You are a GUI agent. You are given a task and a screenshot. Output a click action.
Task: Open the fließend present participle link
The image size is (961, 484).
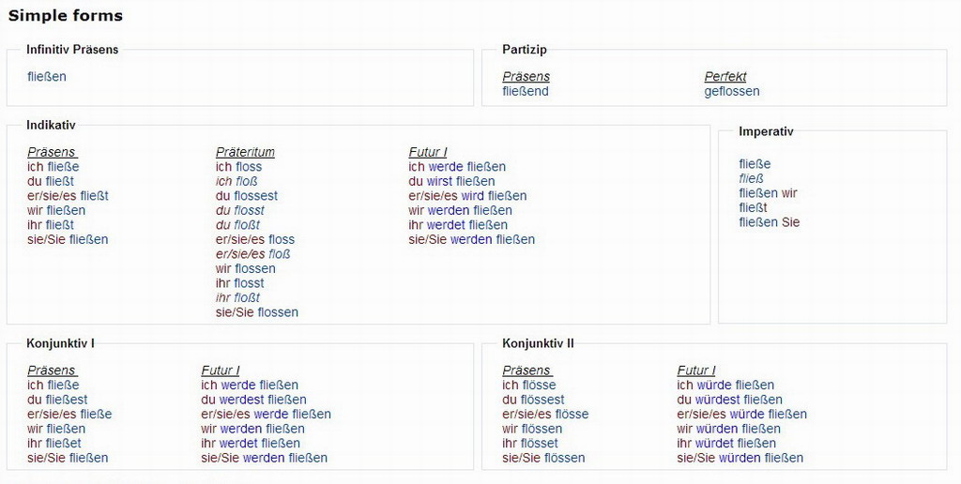tap(526, 91)
